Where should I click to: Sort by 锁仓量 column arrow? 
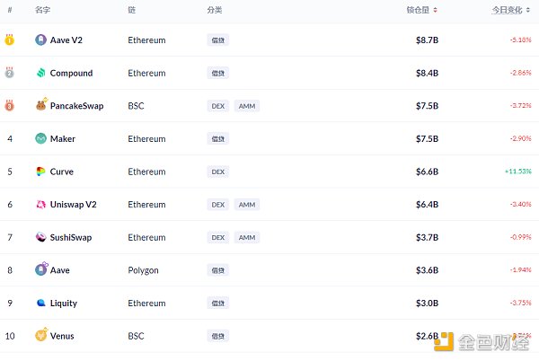[436, 10]
